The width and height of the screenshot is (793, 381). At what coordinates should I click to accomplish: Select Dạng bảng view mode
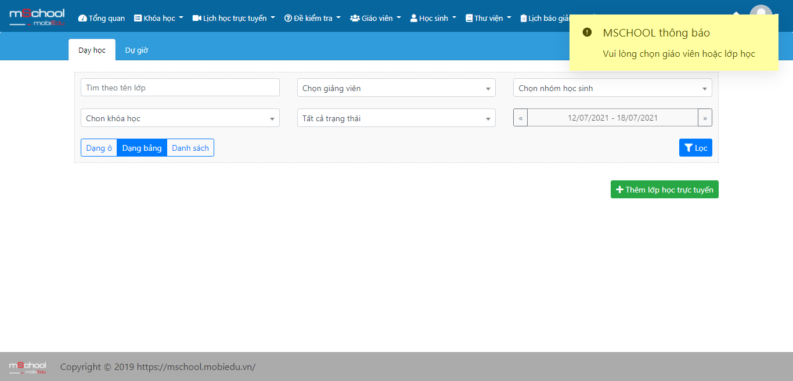142,148
